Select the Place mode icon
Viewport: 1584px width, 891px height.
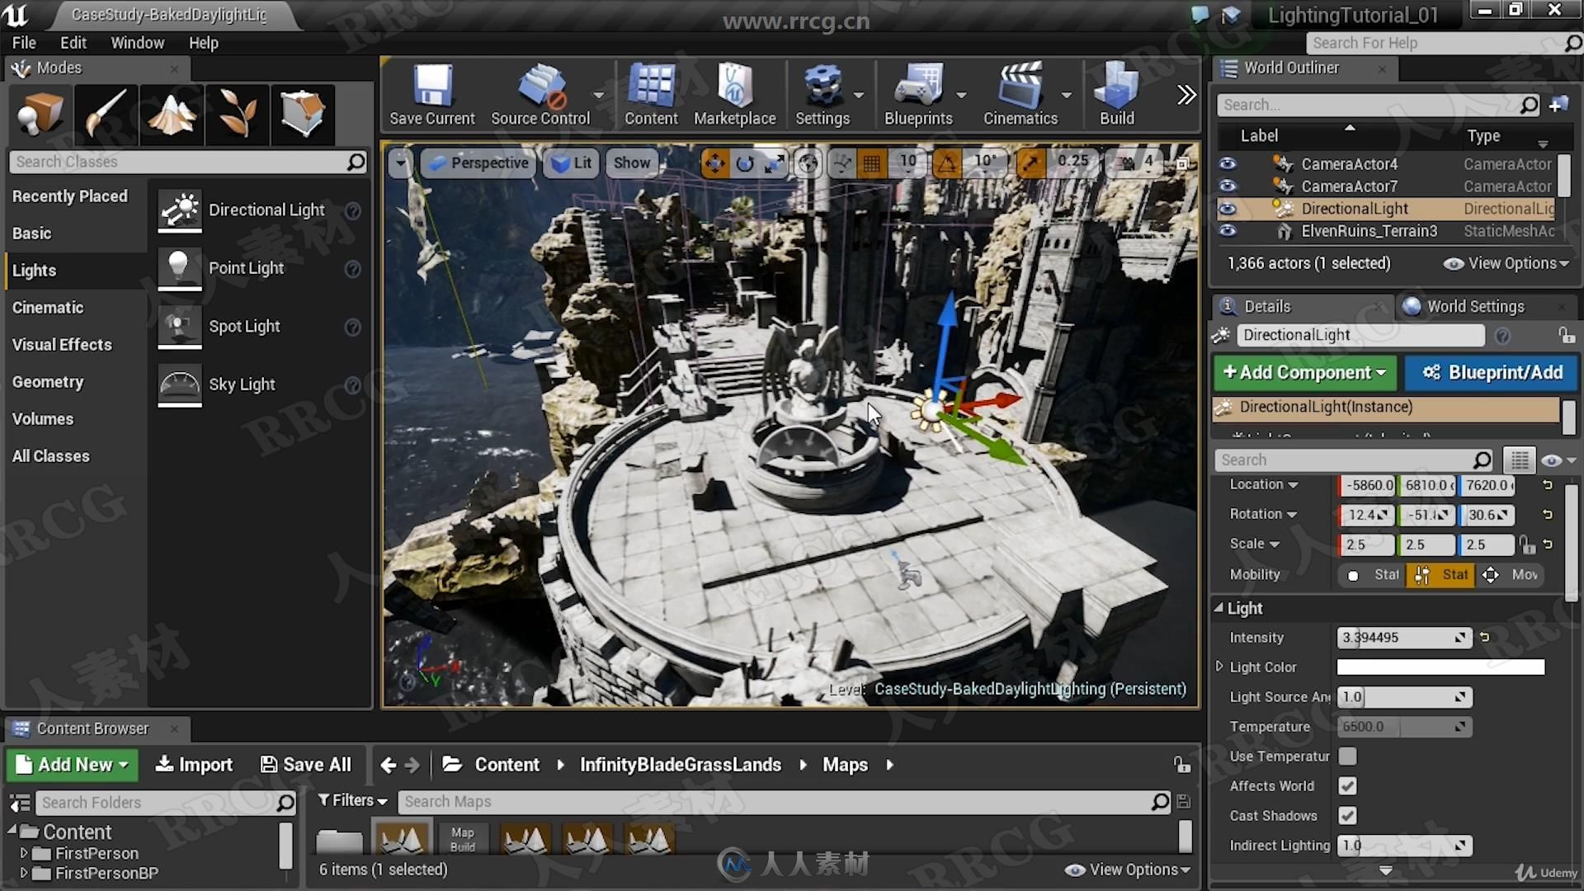(x=40, y=113)
